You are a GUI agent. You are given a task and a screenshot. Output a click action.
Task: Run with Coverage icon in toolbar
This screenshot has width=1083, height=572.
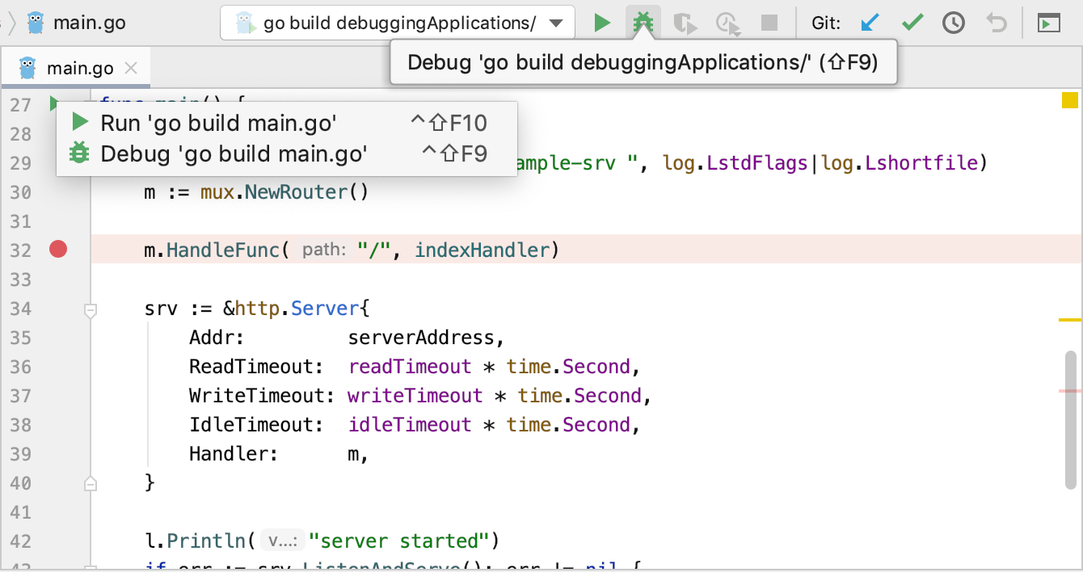(x=685, y=23)
